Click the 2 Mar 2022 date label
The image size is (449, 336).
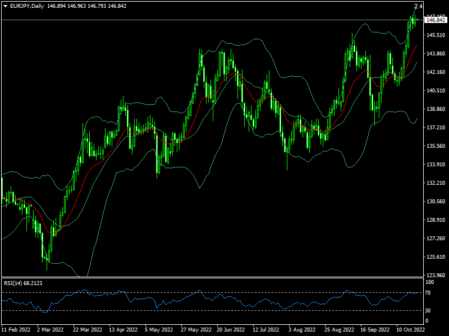pos(51,330)
